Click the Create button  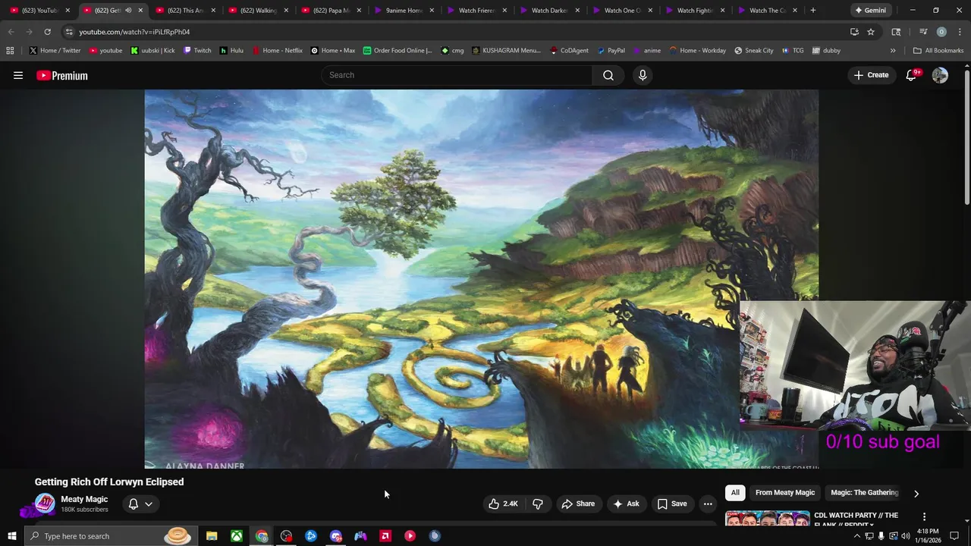coord(871,75)
